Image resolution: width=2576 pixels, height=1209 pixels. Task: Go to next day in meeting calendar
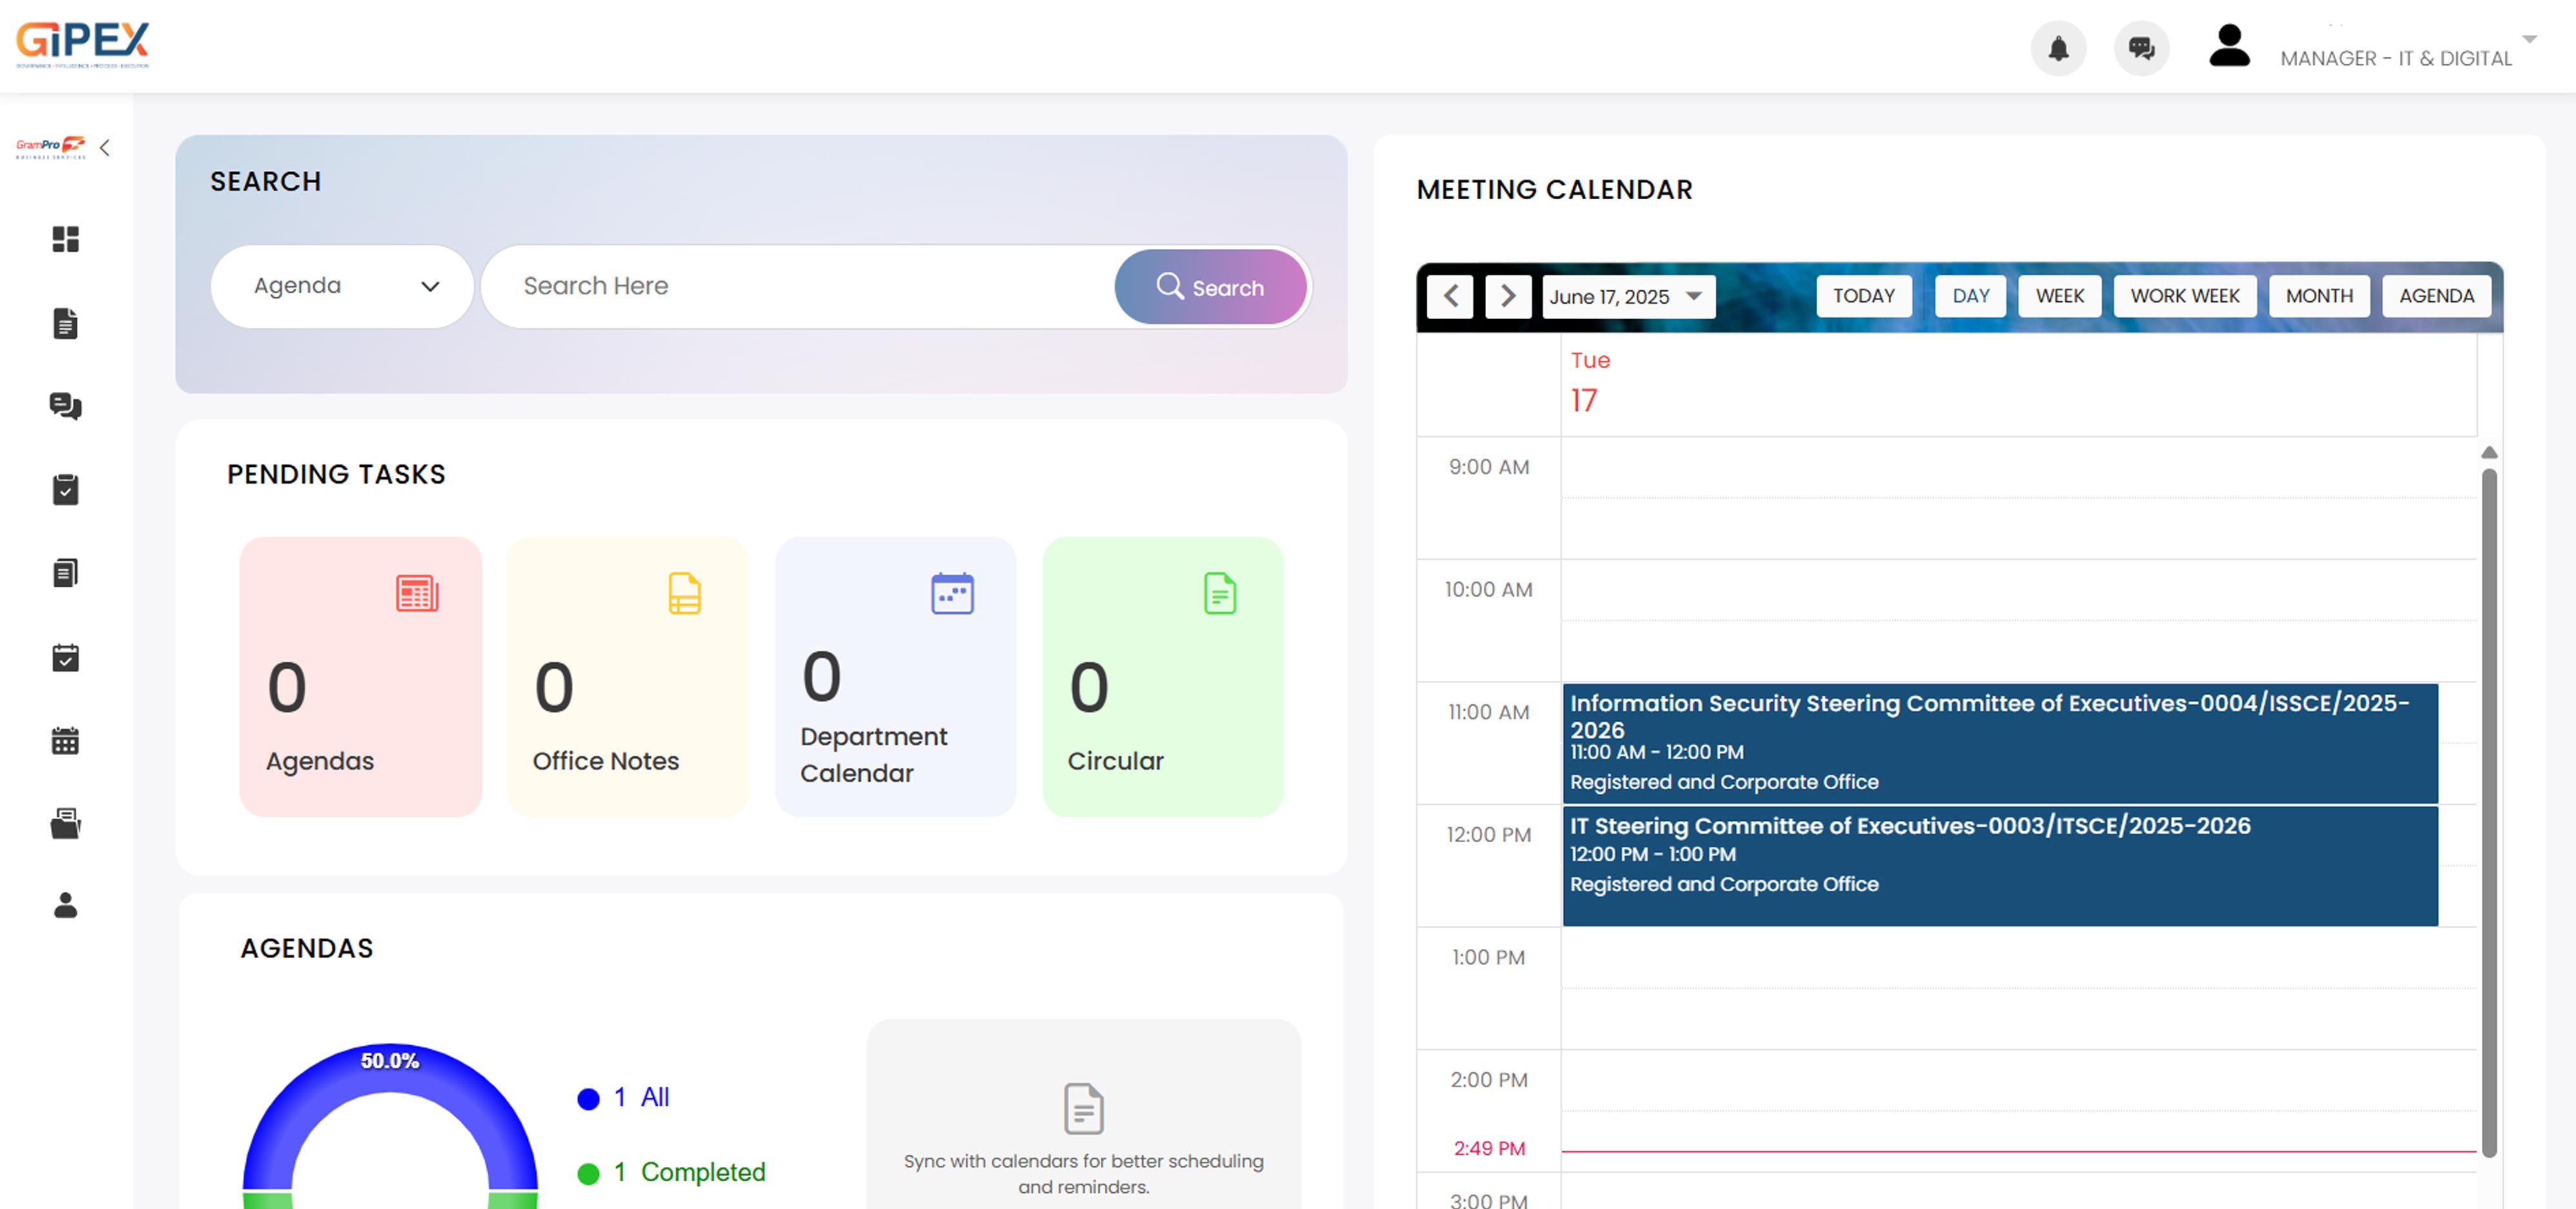pyautogui.click(x=1508, y=297)
